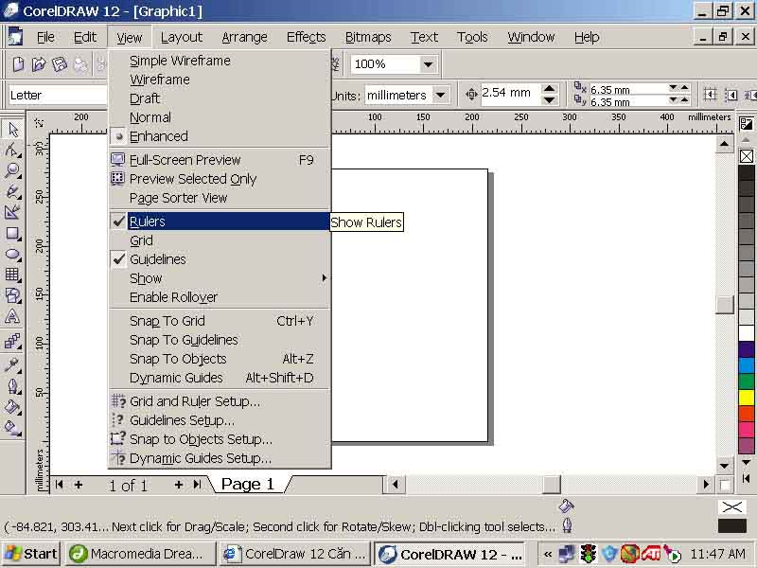Viewport: 757px width, 568px height.
Task: Click the Start button
Action: [31, 554]
